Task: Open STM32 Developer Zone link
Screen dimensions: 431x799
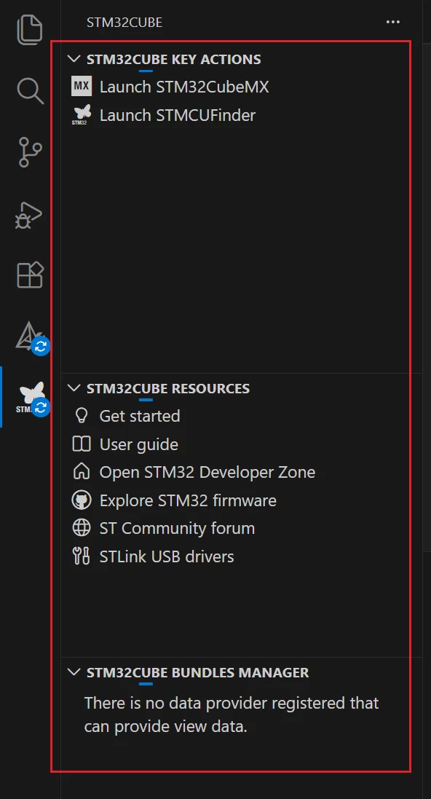Action: [207, 473]
